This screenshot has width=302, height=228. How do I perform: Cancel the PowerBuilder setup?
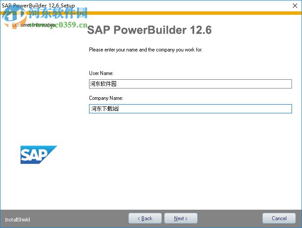279,218
